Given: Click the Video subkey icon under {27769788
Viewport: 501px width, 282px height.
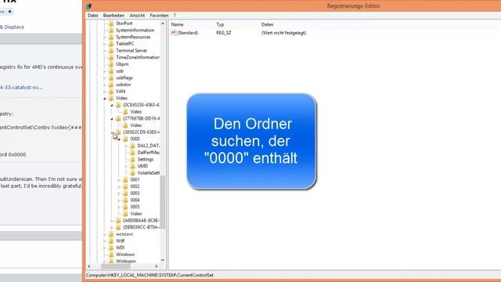Looking at the screenshot, I should [125, 125].
